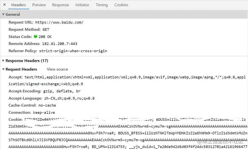Click the Accept-Encoding label
248x149 pixels.
click(x=25, y=91)
